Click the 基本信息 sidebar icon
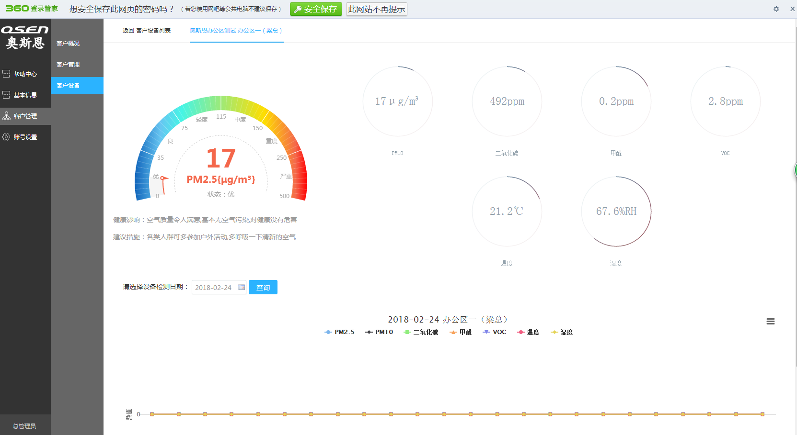The height and width of the screenshot is (435, 797). [6, 95]
